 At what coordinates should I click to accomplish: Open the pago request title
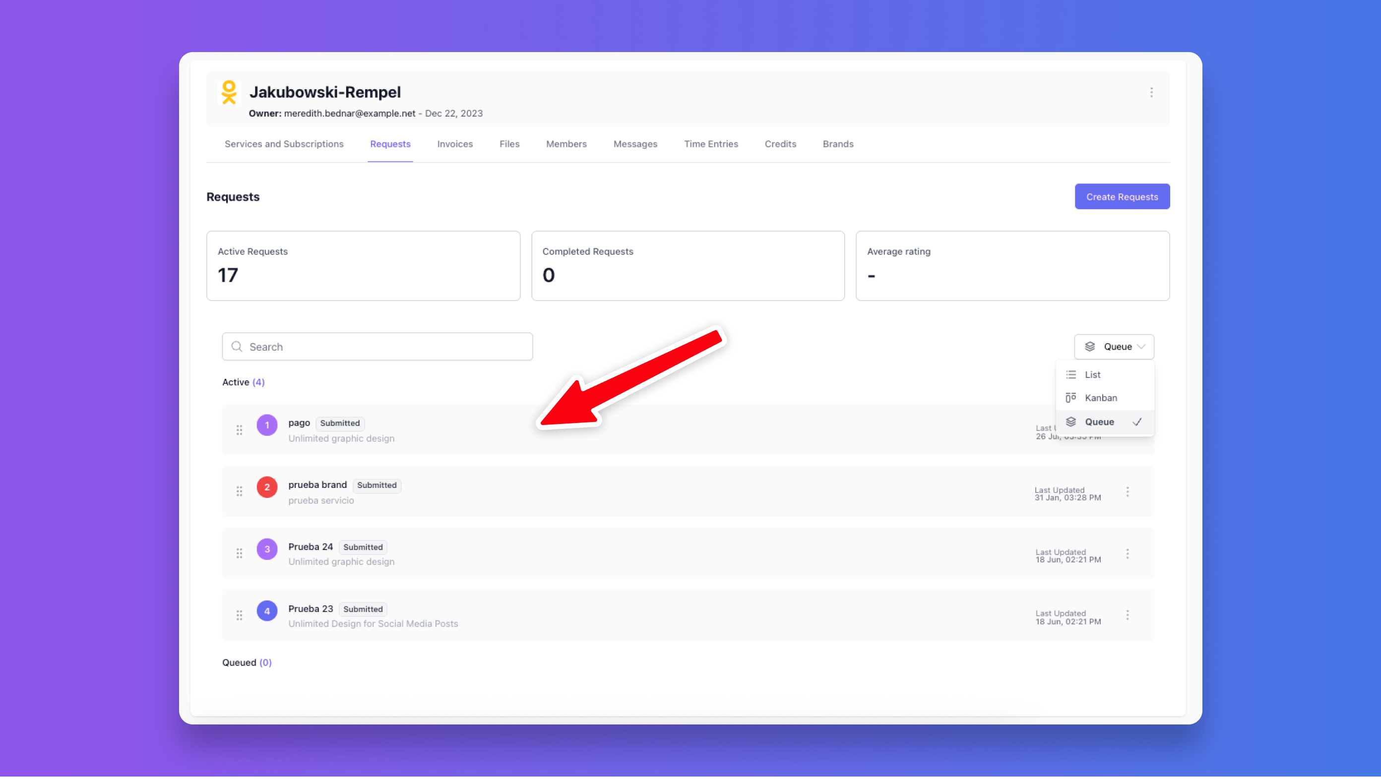point(299,423)
